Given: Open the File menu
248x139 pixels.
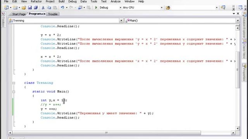Looking at the screenshot, I should point(6,2).
